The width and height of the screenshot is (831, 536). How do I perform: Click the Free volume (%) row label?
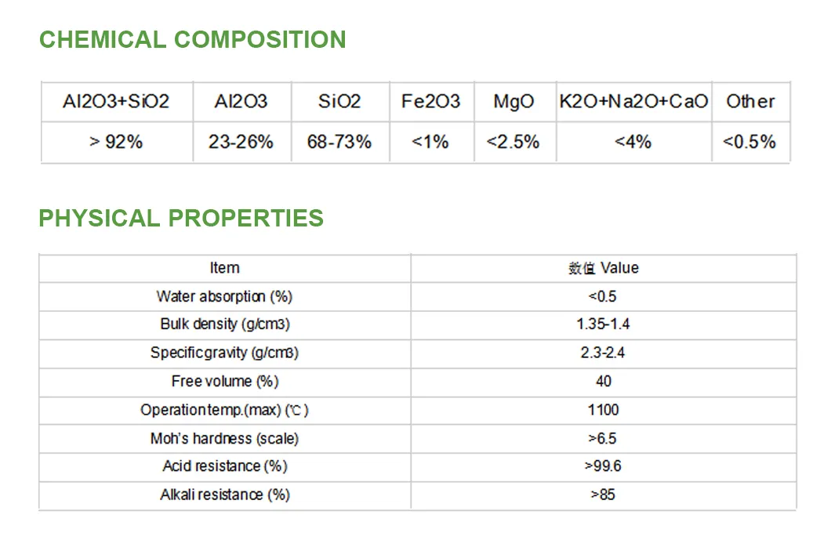224,381
